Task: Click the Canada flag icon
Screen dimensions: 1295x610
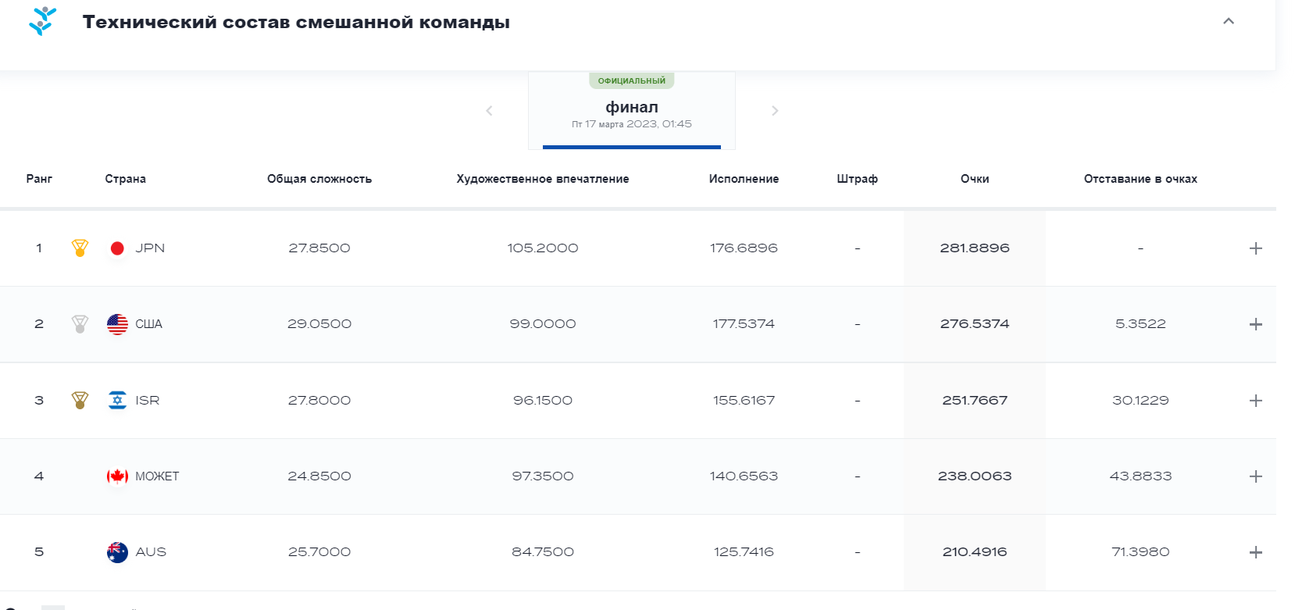Action: (117, 476)
